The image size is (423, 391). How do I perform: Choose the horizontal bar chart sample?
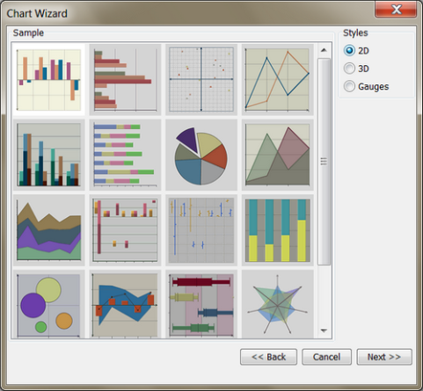click(x=125, y=79)
